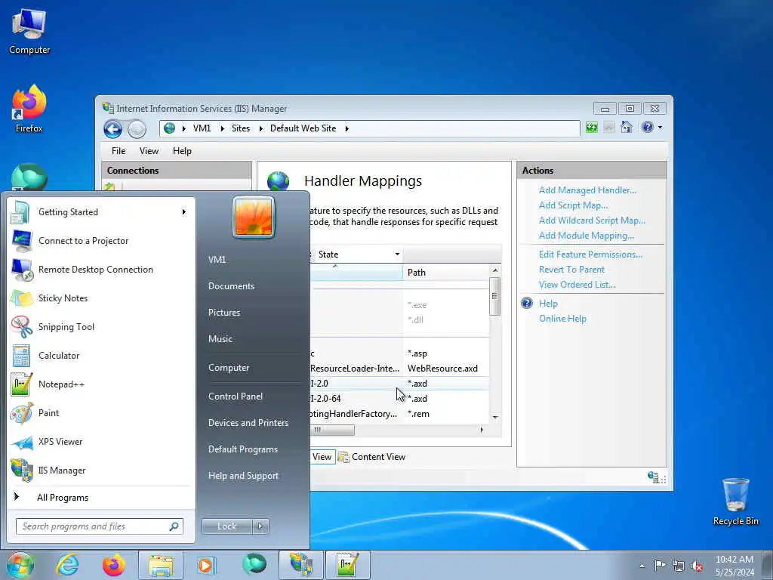Click View Ordered List action
Image resolution: width=773 pixels, height=580 pixels.
(x=577, y=285)
